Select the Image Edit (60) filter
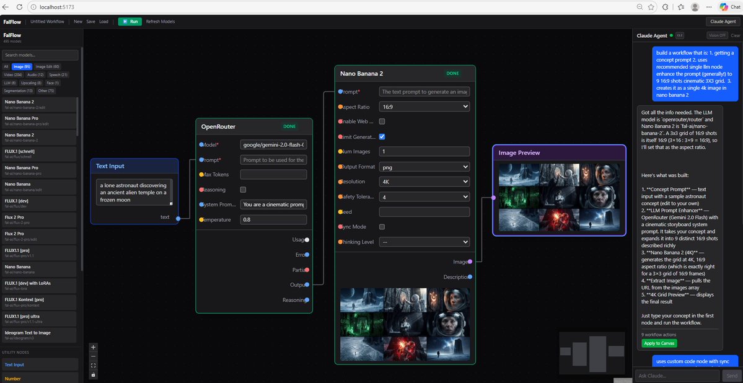 pyautogui.click(x=47, y=67)
